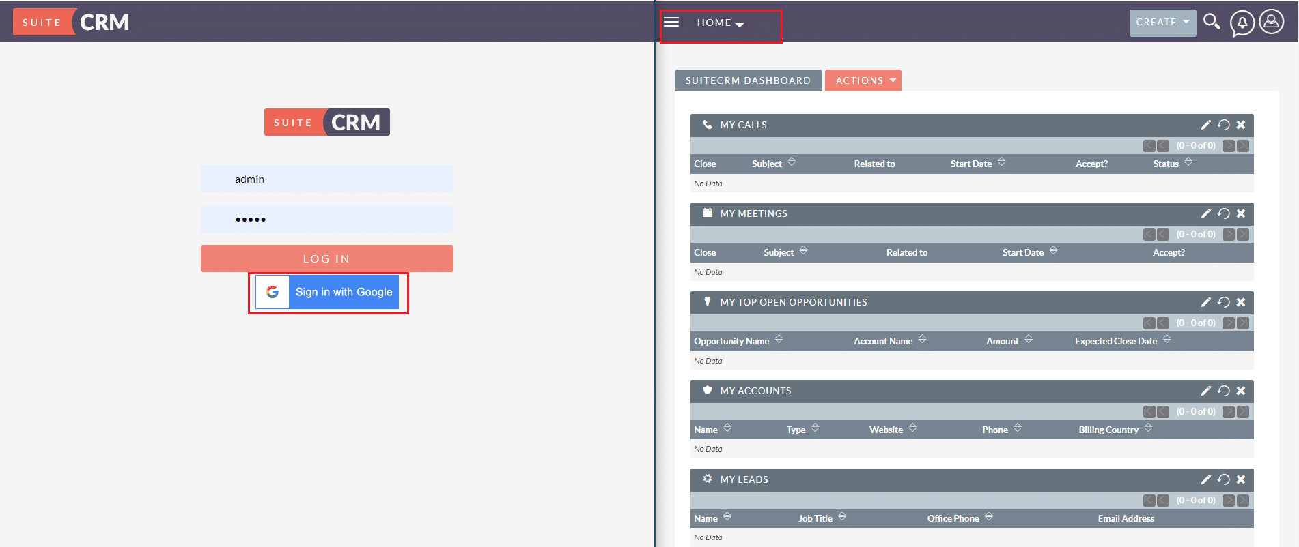Click Related to column in My Calls
Viewport: 1299px width, 547px height.
tap(874, 164)
